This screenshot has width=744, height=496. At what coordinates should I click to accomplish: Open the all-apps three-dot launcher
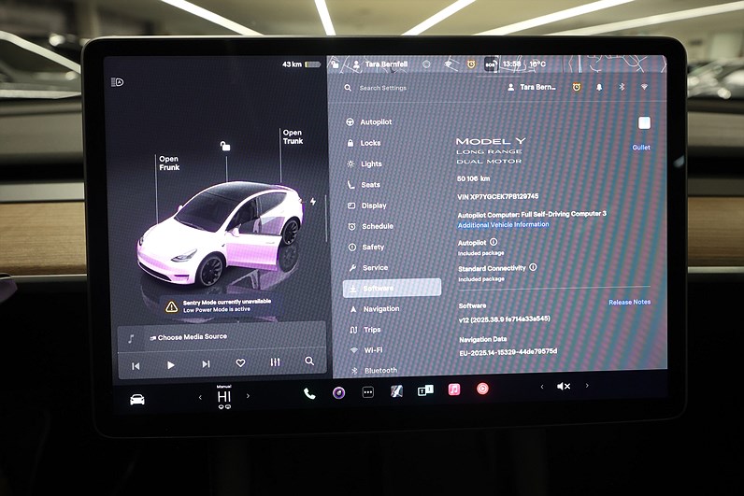click(367, 392)
